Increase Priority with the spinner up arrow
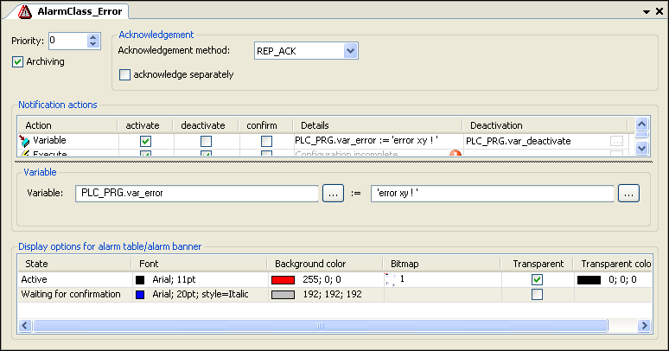669x351 pixels. click(x=93, y=37)
